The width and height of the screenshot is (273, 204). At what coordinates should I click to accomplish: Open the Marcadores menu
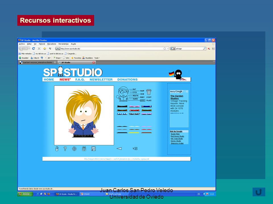(52, 44)
